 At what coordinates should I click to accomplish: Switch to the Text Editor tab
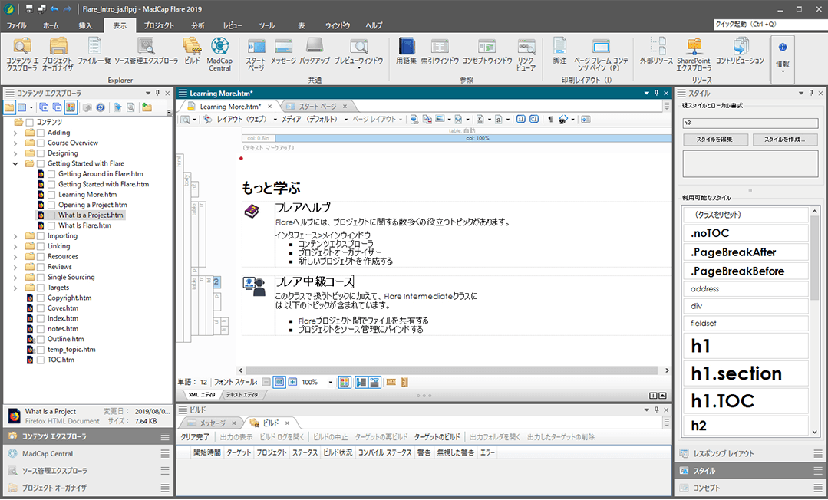pos(242,394)
